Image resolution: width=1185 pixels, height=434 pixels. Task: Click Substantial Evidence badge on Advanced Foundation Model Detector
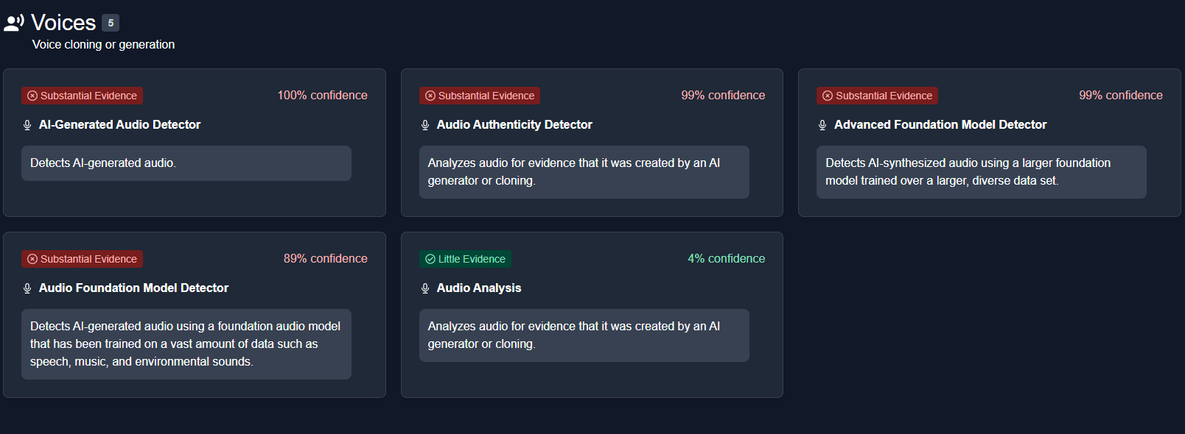(877, 96)
